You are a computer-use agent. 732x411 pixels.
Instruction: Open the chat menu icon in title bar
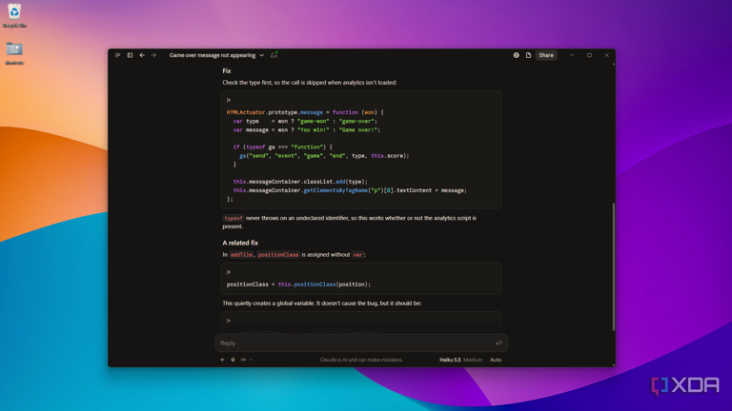[x=117, y=55]
